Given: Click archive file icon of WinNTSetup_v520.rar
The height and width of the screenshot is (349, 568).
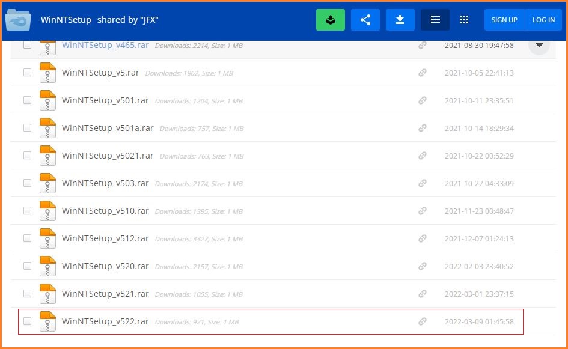Looking at the screenshot, I should pyautogui.click(x=47, y=266).
